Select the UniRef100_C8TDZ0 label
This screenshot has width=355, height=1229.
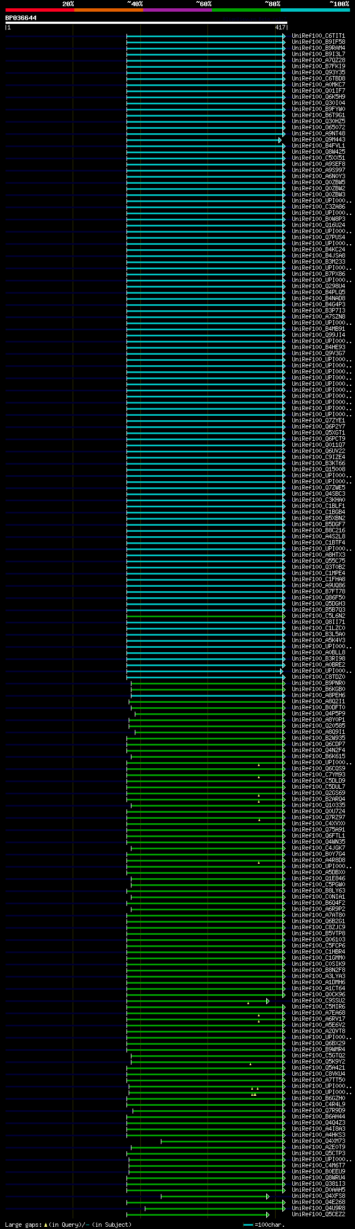[318, 677]
